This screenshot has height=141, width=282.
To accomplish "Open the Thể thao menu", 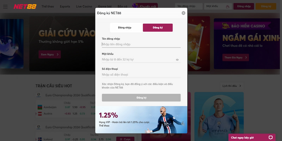I will 48,6.
